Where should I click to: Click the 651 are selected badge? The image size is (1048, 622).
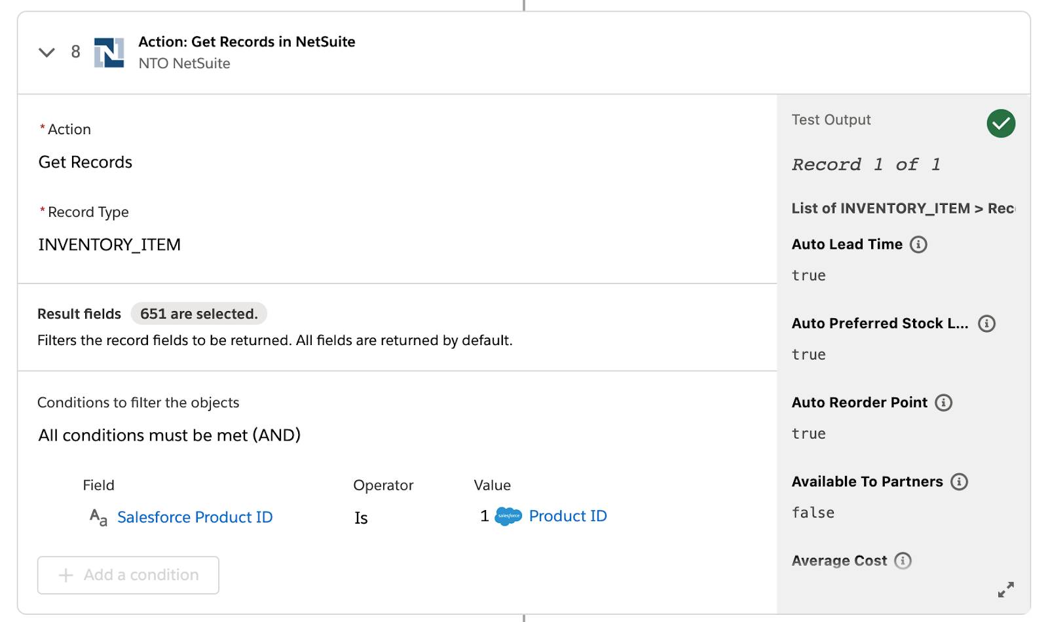199,314
